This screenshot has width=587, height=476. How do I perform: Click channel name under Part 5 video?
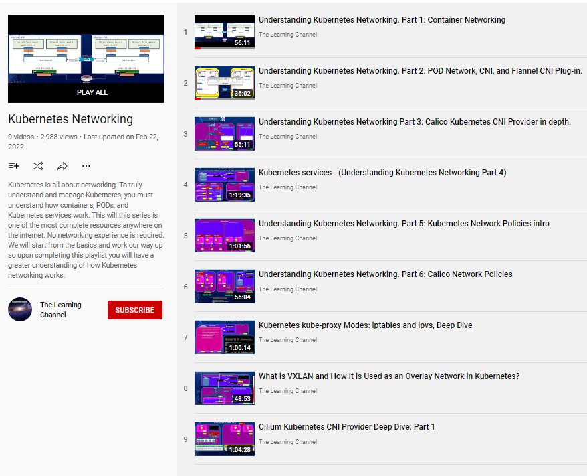(x=287, y=238)
